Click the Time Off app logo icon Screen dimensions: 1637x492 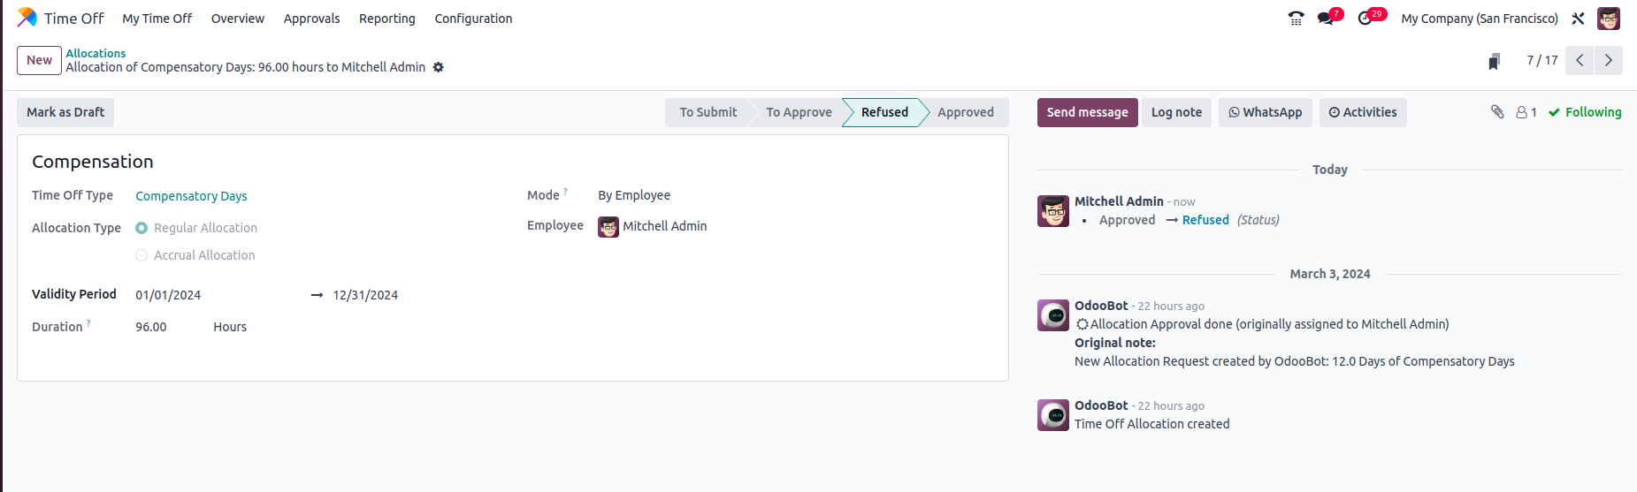pos(27,18)
